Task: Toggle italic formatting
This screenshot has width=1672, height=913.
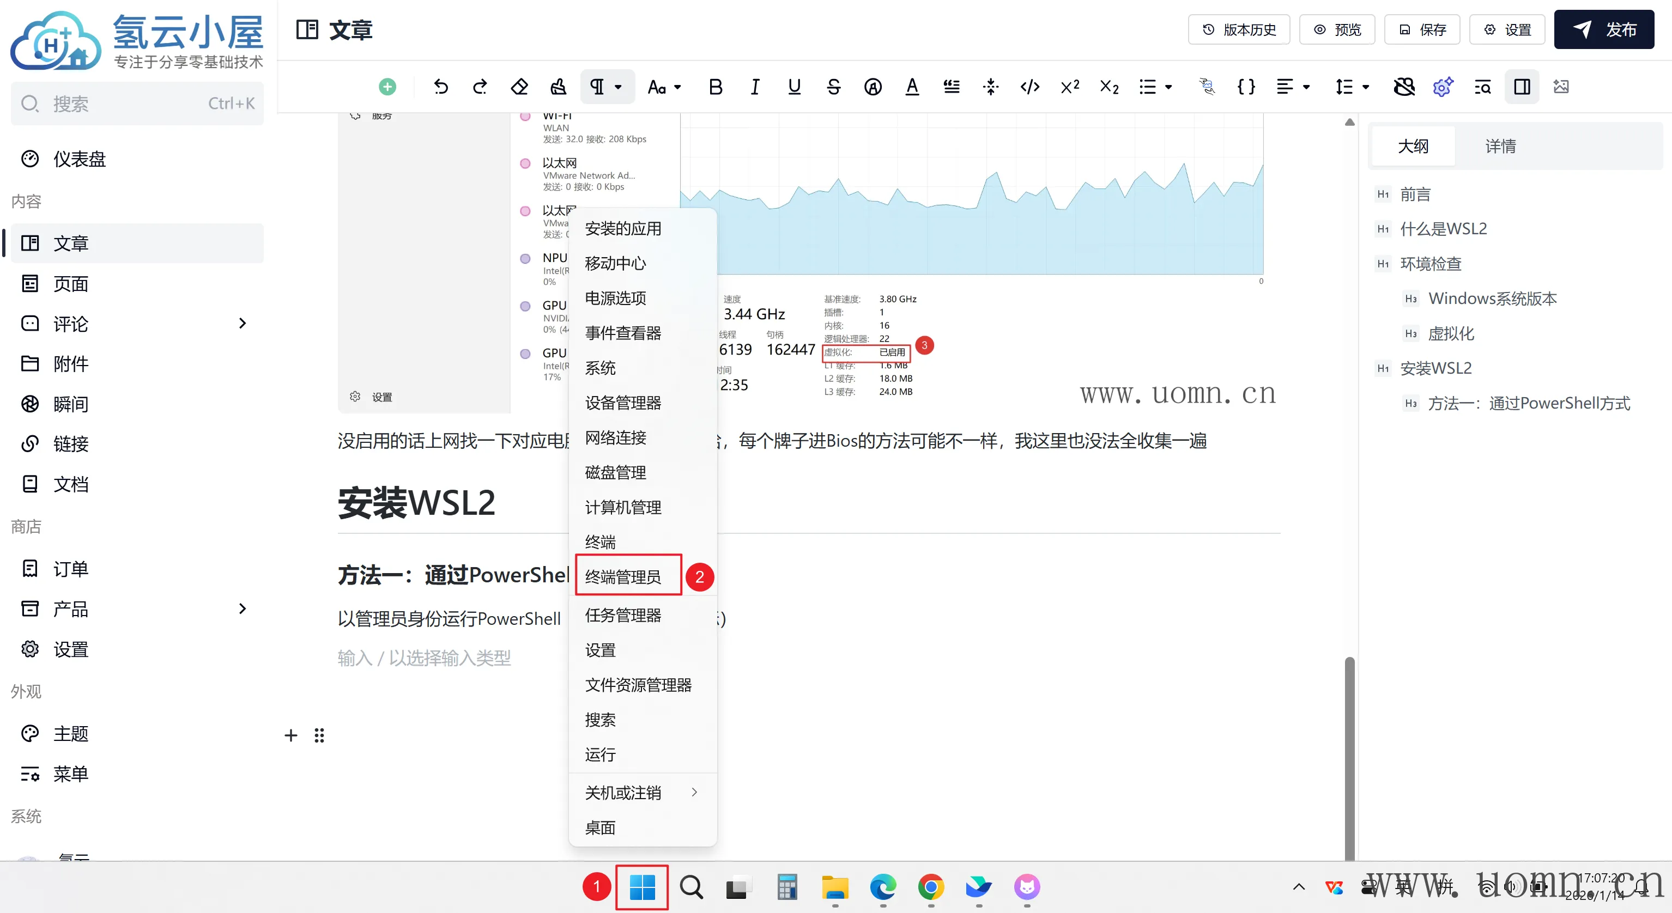Action: tap(754, 86)
